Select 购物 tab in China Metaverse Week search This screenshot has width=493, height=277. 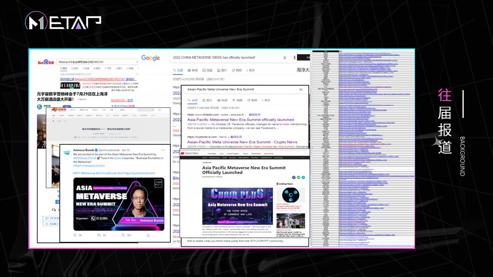(237, 70)
